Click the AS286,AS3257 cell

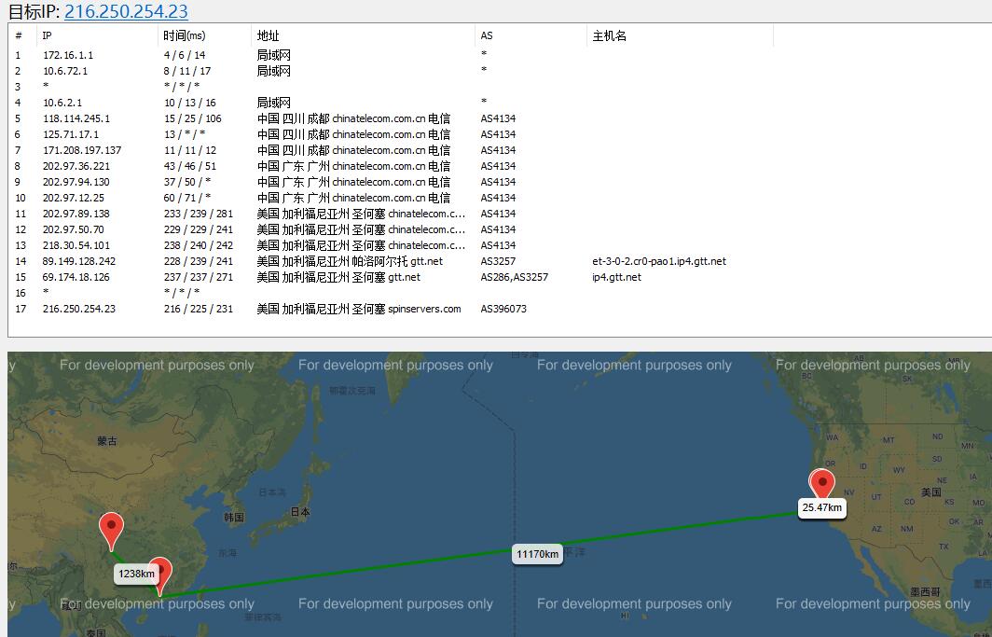click(x=514, y=277)
